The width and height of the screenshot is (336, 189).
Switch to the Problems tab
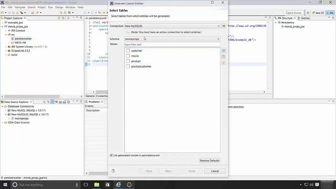point(94,102)
